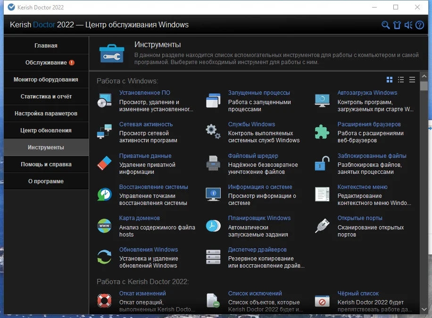Open the Диспетчер драйверов link
The height and width of the screenshot is (318, 432).
point(258,249)
